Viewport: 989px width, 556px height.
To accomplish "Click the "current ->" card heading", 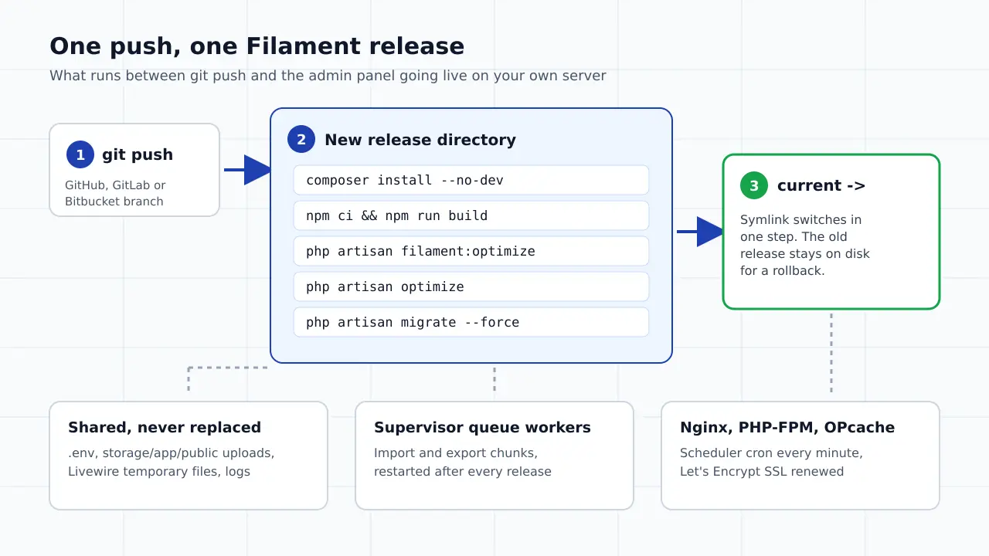I will point(821,185).
